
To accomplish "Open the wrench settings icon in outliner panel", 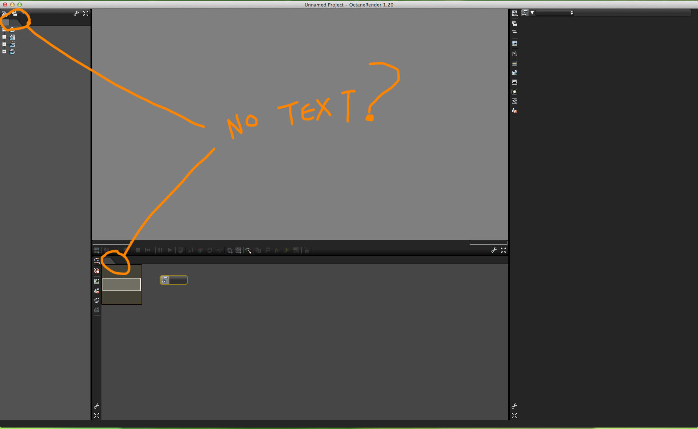I will click(x=76, y=13).
